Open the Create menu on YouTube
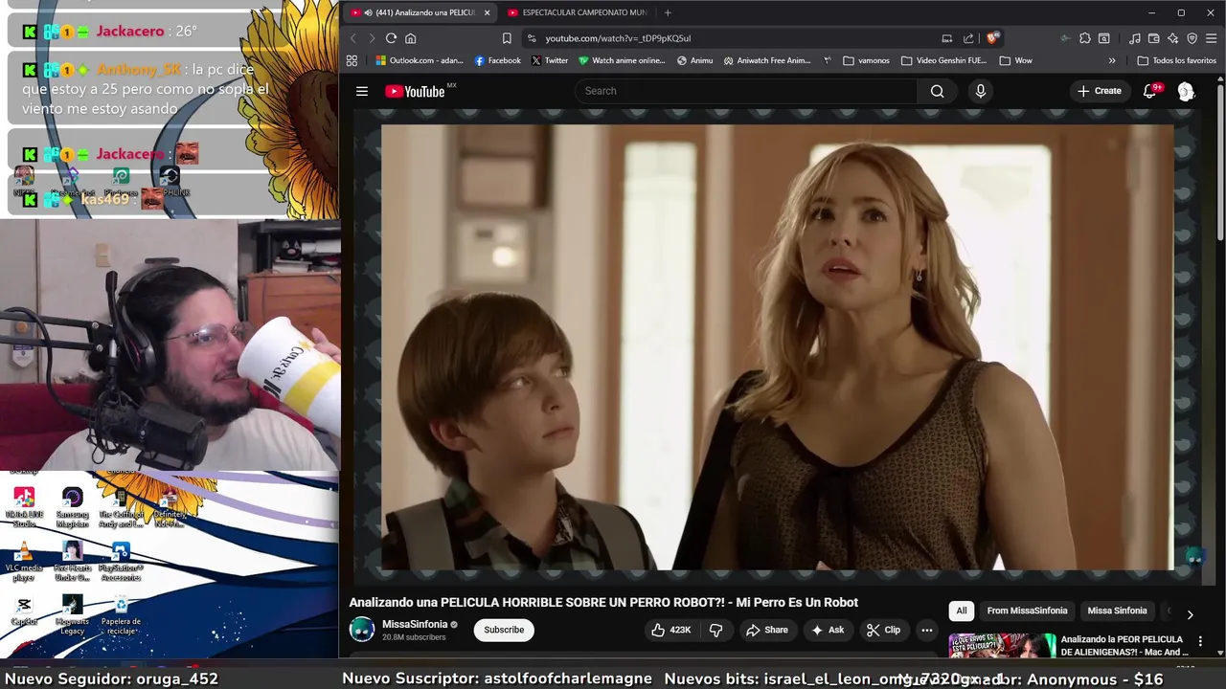1226x689 pixels. (1099, 91)
